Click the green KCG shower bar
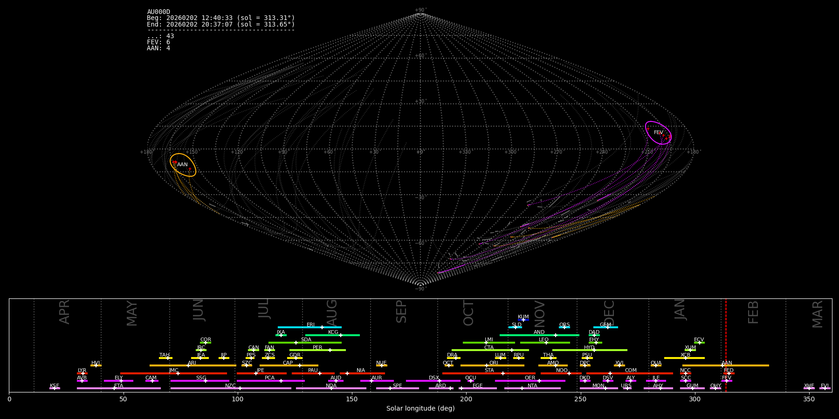839x419 pixels. 332,335
